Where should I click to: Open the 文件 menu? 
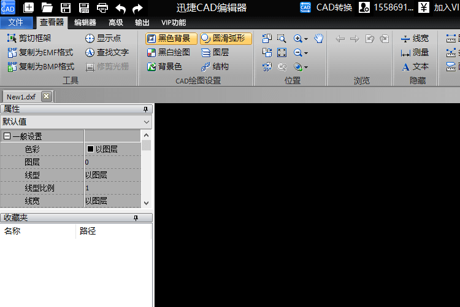tap(16, 22)
